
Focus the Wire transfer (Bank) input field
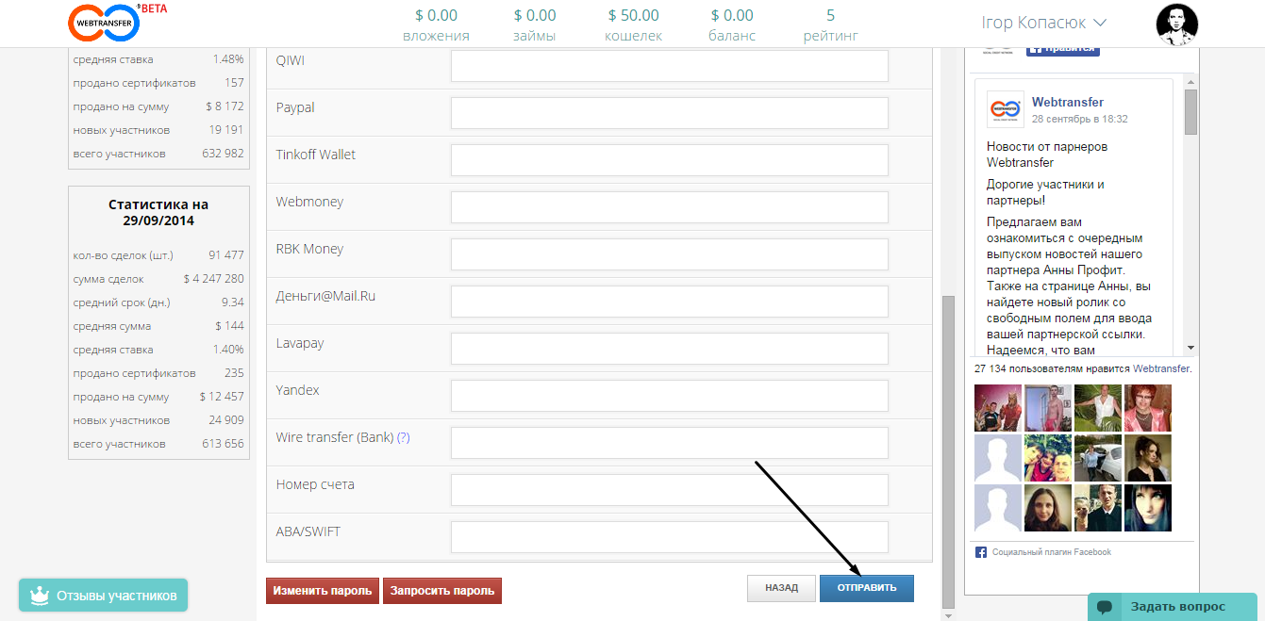(670, 443)
